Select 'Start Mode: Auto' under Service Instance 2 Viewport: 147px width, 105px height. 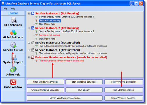47,39
